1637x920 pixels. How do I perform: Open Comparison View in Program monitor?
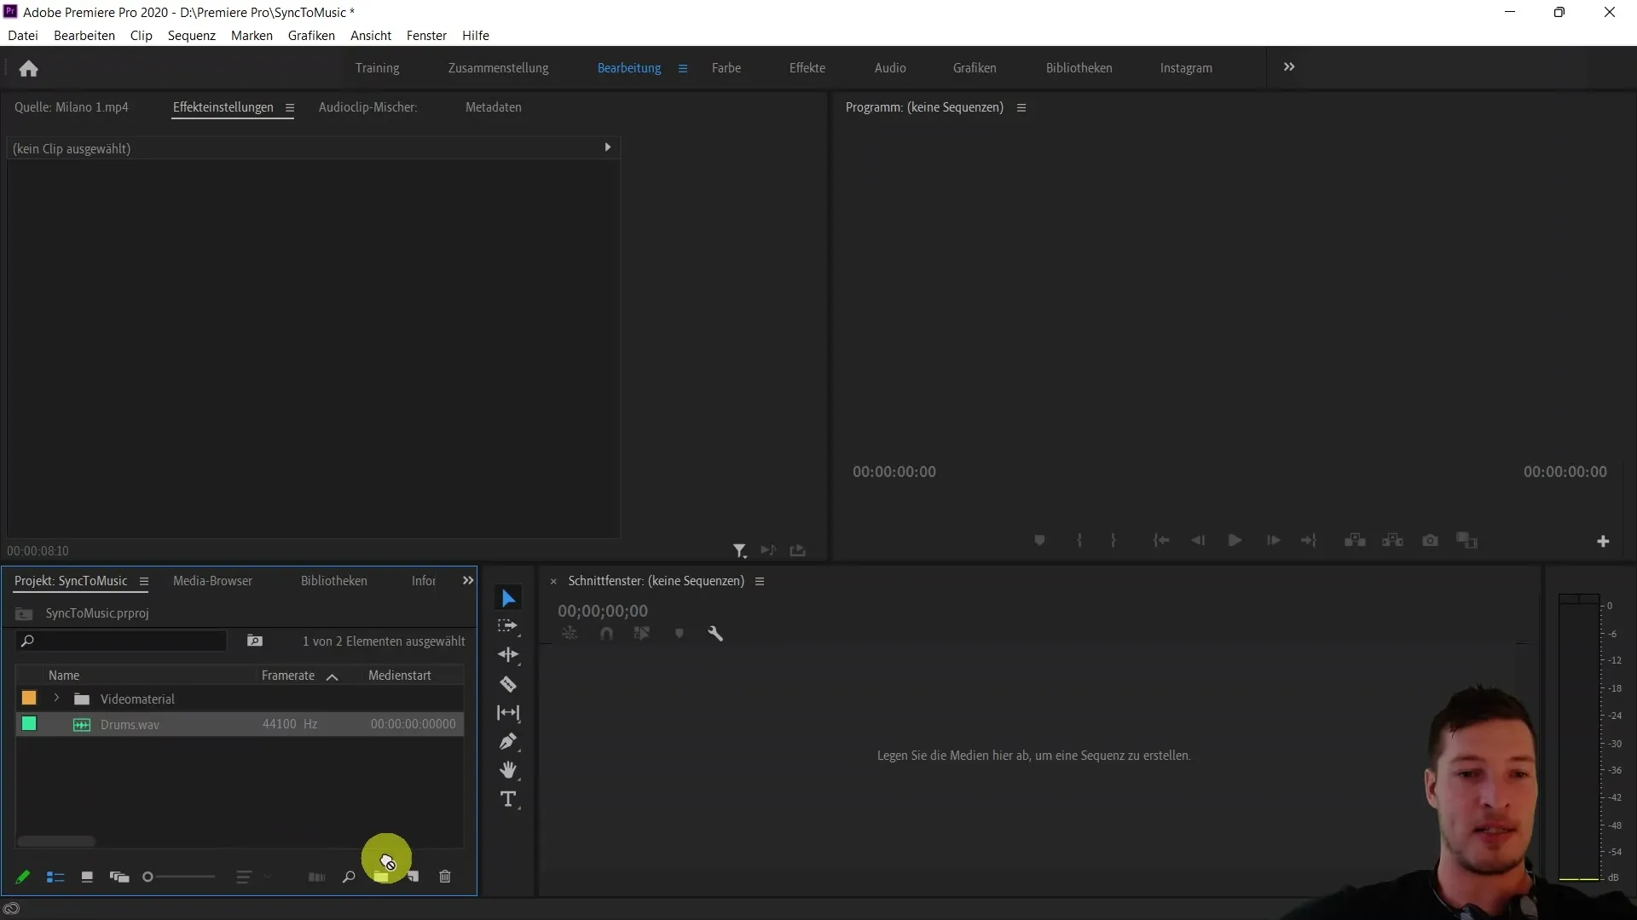1466,541
